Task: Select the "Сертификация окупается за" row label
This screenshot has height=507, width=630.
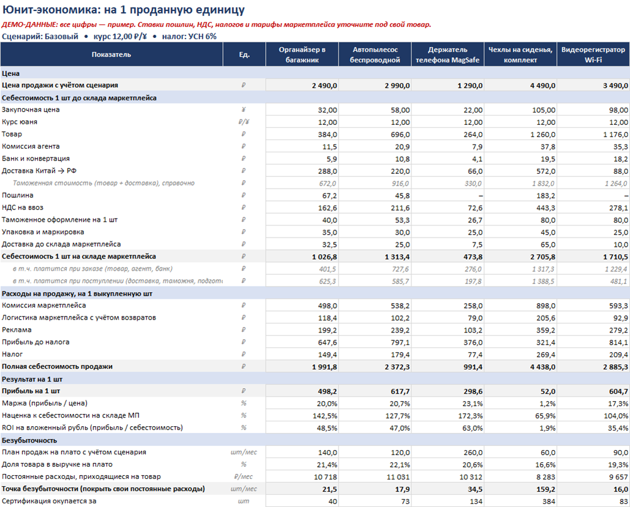Action: [49, 501]
